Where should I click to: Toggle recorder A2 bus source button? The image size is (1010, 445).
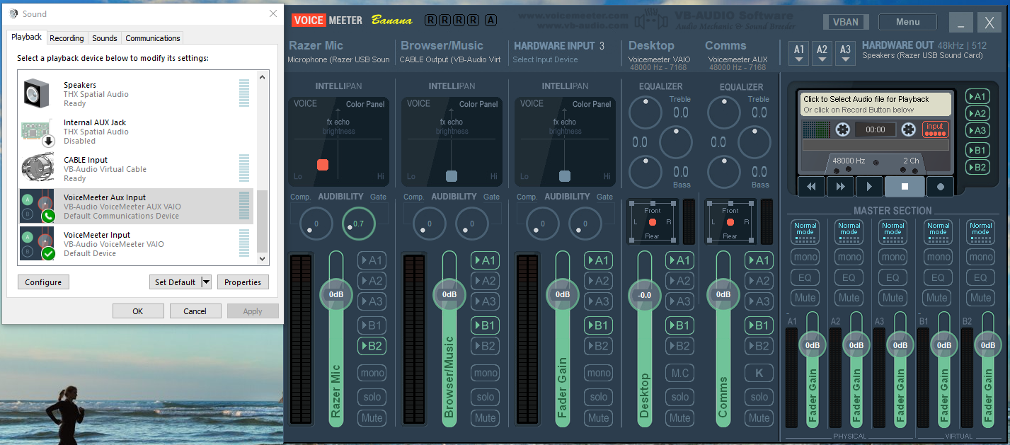977,113
